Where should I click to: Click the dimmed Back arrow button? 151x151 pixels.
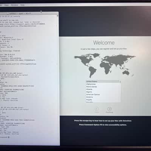click(97, 109)
